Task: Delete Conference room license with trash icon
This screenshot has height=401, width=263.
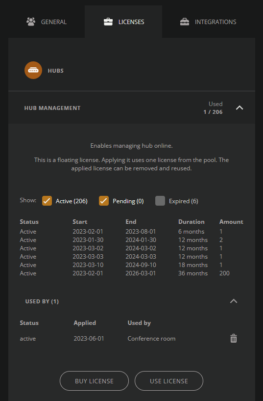Action: pos(234,338)
